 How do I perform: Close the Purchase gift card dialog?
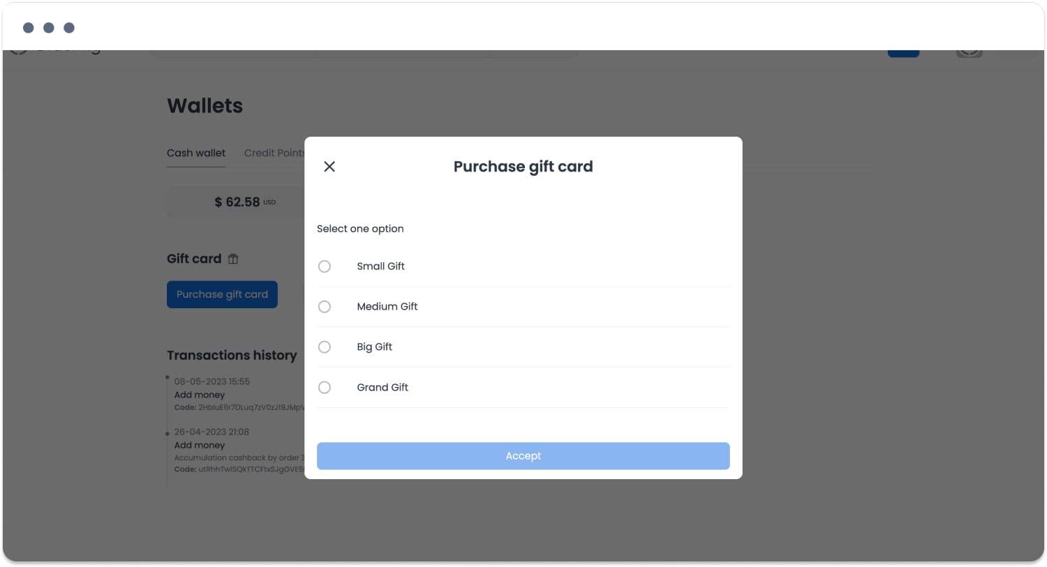pos(329,167)
